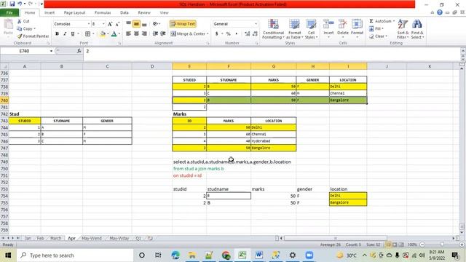Open the File tab
Screen dimensions: 466x262
point(9,13)
